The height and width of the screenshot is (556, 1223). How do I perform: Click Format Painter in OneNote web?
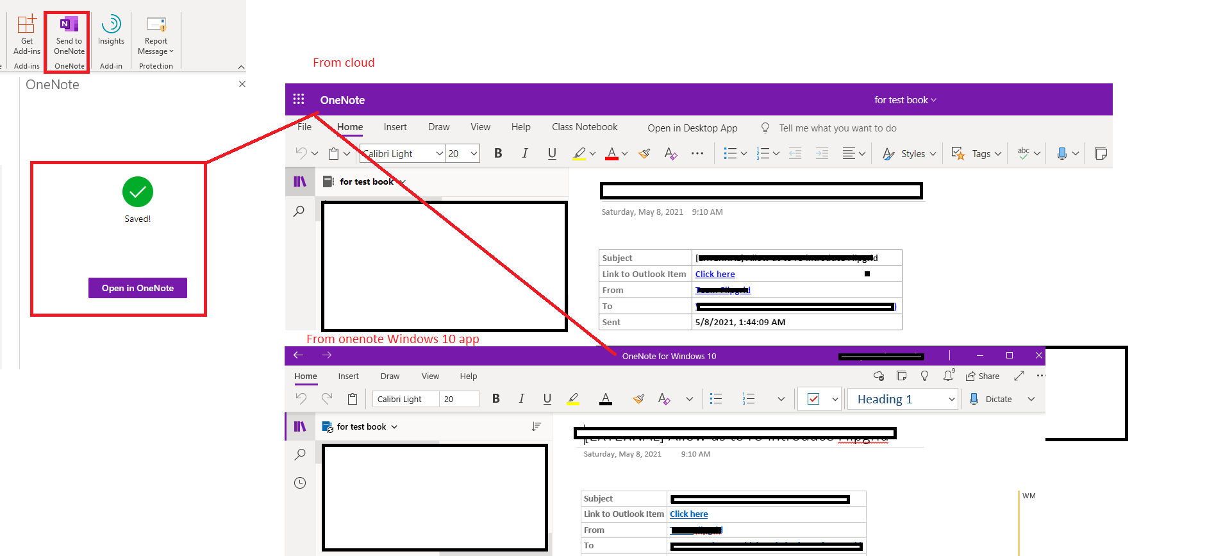pyautogui.click(x=645, y=153)
